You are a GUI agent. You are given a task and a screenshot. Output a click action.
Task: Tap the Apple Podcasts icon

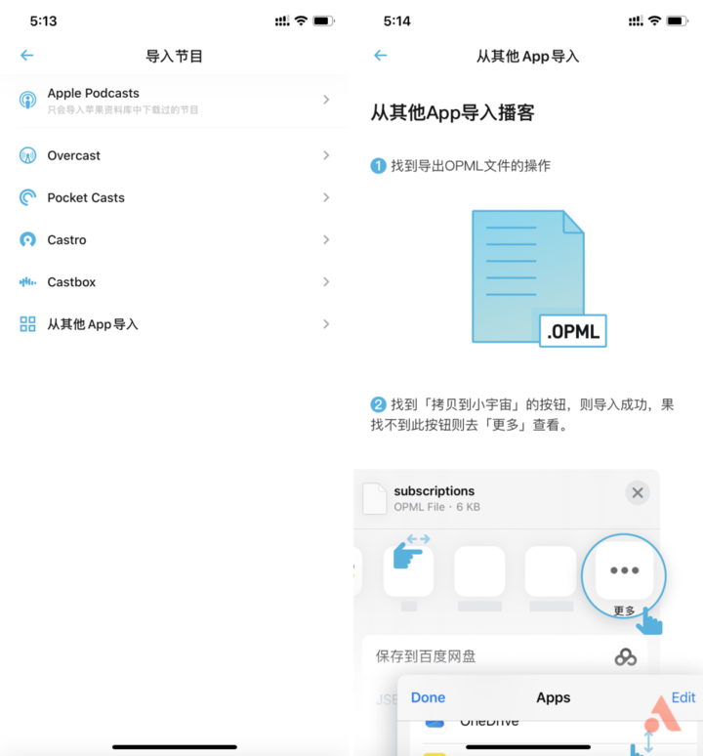tap(27, 100)
